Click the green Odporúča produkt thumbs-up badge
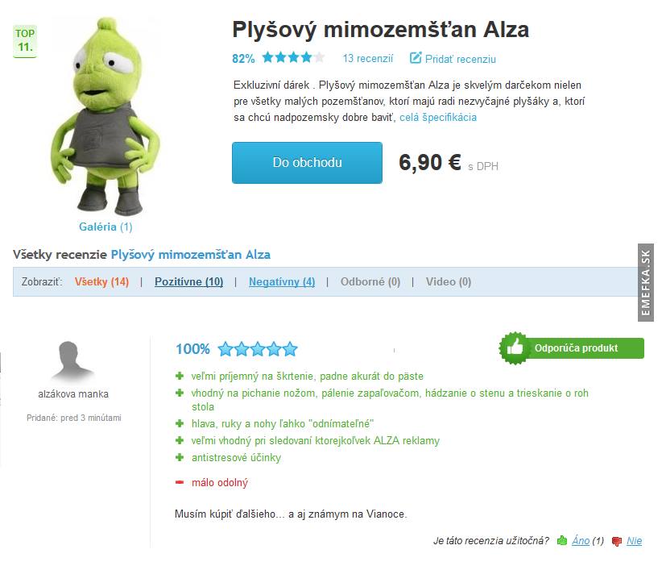 (x=572, y=348)
